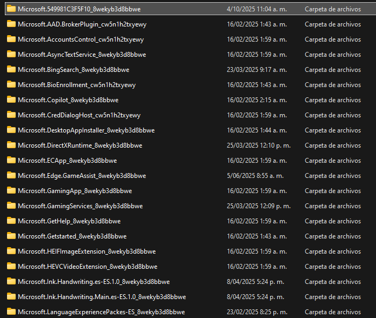376x318 pixels.
Task: Click date 16/02/2025 1:44 a. m.
Action: click(257, 130)
